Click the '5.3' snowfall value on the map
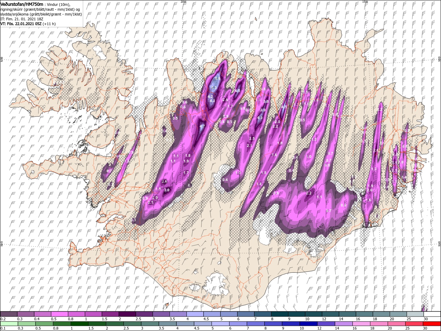This screenshot has width=441, height=331. click(214, 88)
